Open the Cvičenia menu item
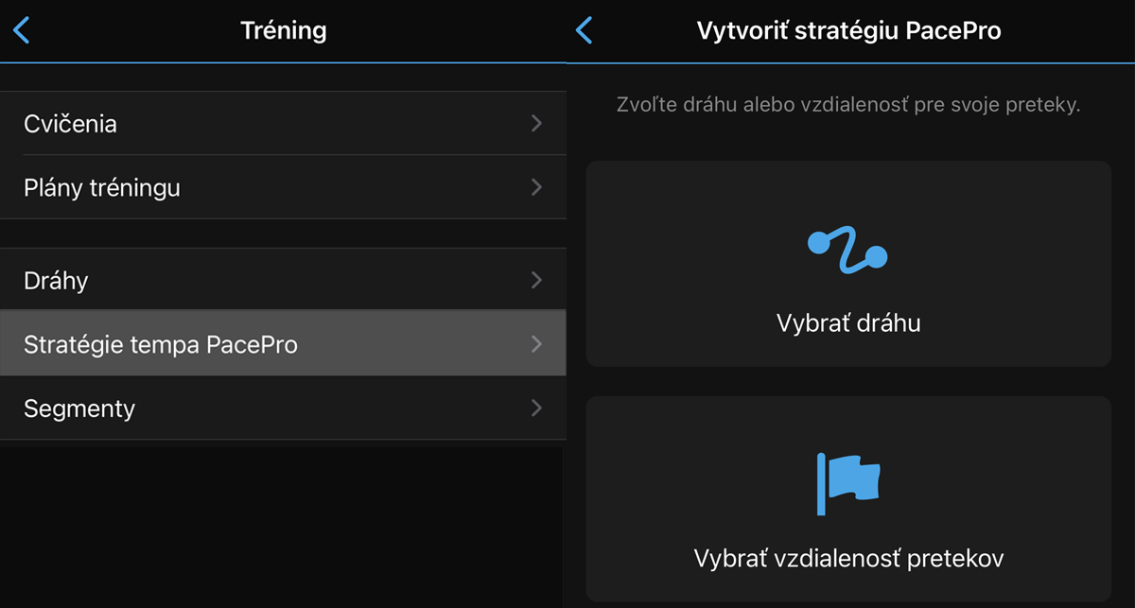This screenshot has width=1135, height=608. 283,123
